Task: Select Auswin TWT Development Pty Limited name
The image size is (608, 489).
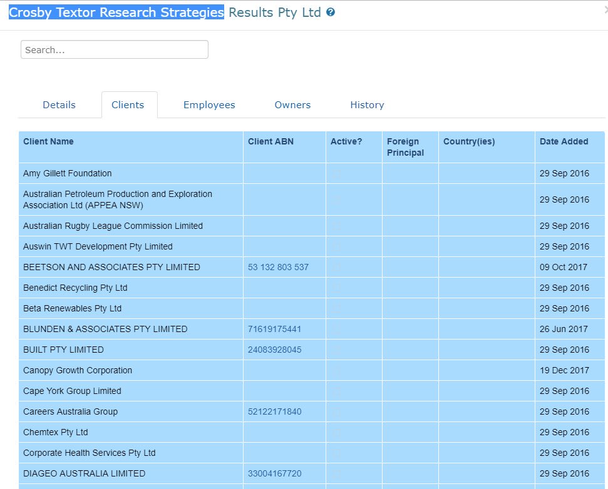Action: click(98, 246)
